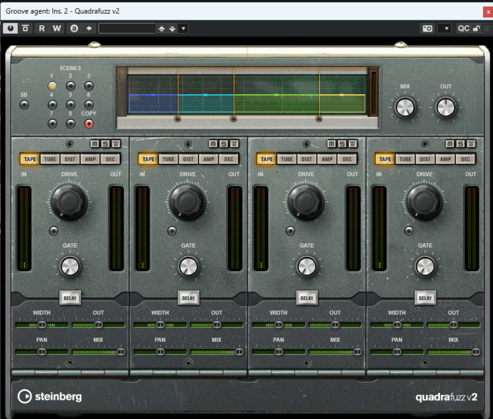
Task: Select Scene 8 button
Action: tap(70, 123)
